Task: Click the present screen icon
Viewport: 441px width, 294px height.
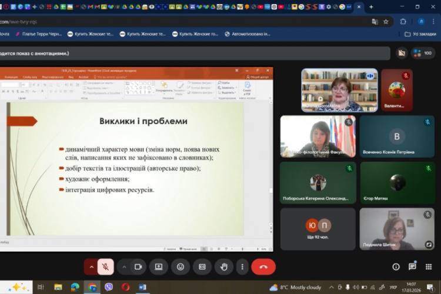Action: (x=159, y=266)
